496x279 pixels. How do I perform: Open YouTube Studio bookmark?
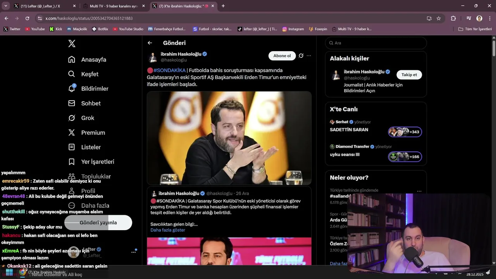point(128,29)
